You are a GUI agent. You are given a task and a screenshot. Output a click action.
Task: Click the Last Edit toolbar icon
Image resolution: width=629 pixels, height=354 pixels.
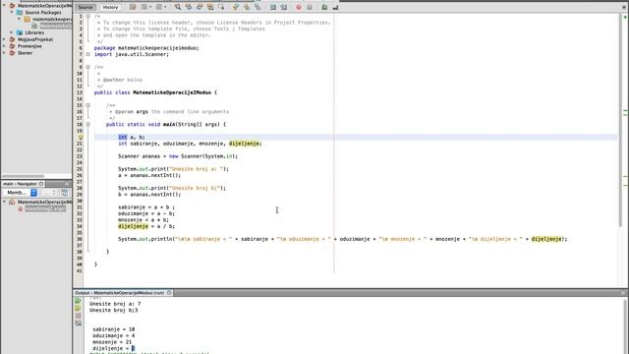[x=133, y=7]
